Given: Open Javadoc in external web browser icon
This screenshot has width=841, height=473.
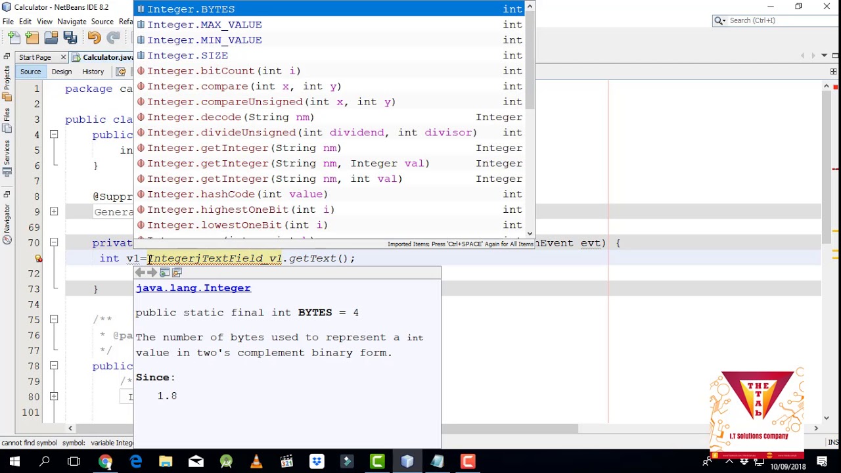Looking at the screenshot, I should click(x=164, y=273).
